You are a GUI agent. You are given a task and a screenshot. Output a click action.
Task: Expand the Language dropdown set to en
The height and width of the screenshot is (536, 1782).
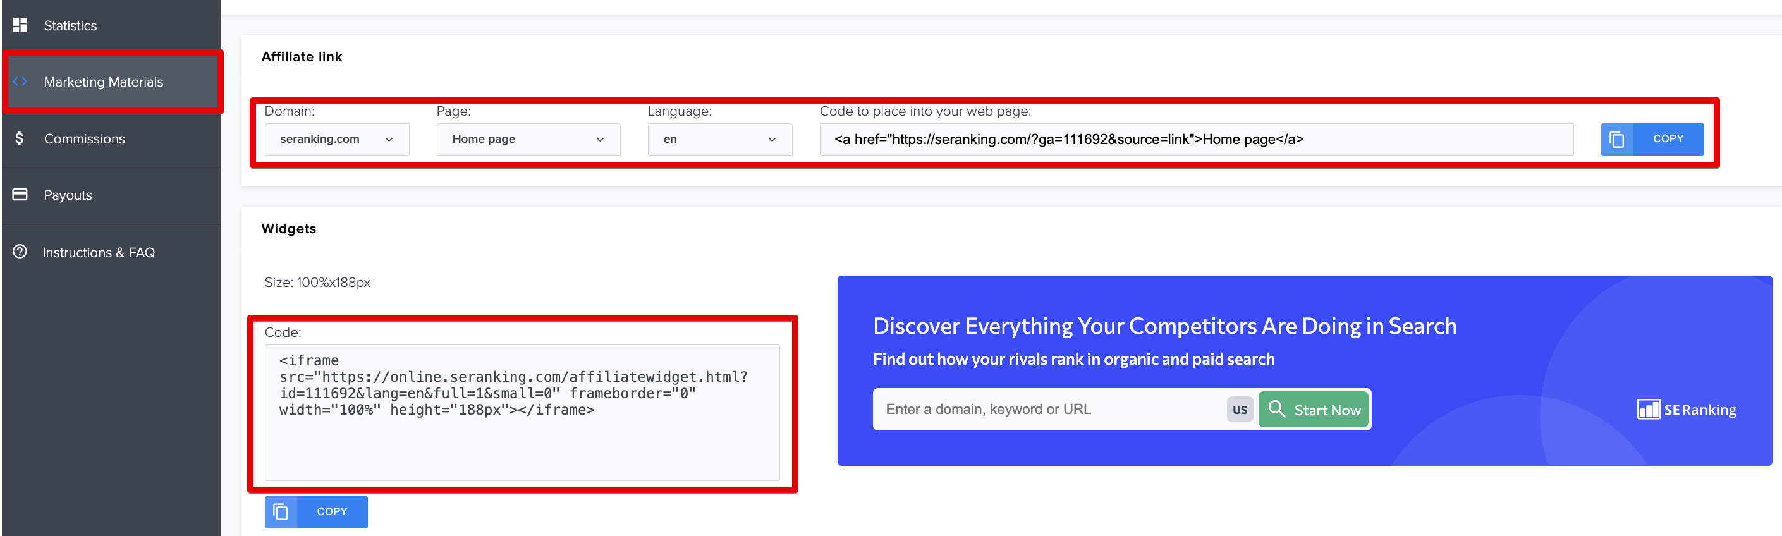720,140
